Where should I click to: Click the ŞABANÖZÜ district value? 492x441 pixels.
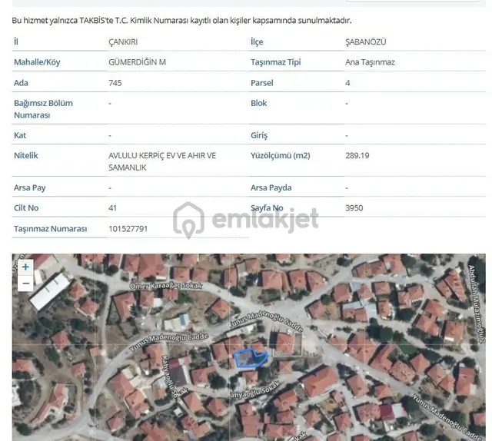coord(366,41)
